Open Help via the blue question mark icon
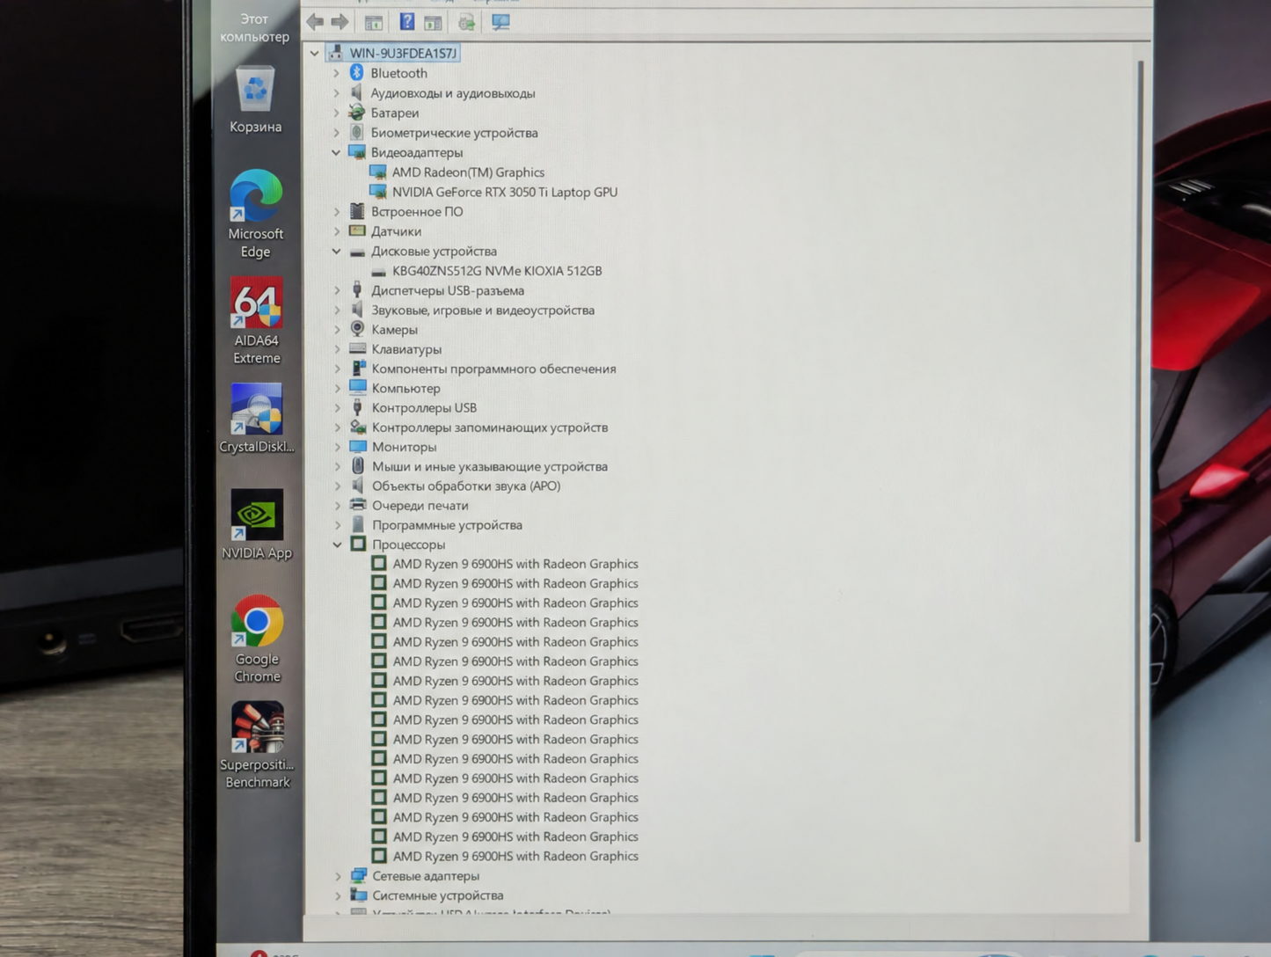The image size is (1271, 957). pyautogui.click(x=406, y=22)
